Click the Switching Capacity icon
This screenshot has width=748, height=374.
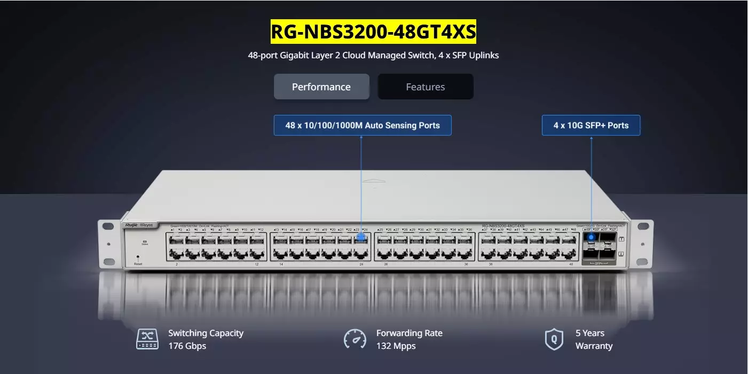tap(147, 339)
